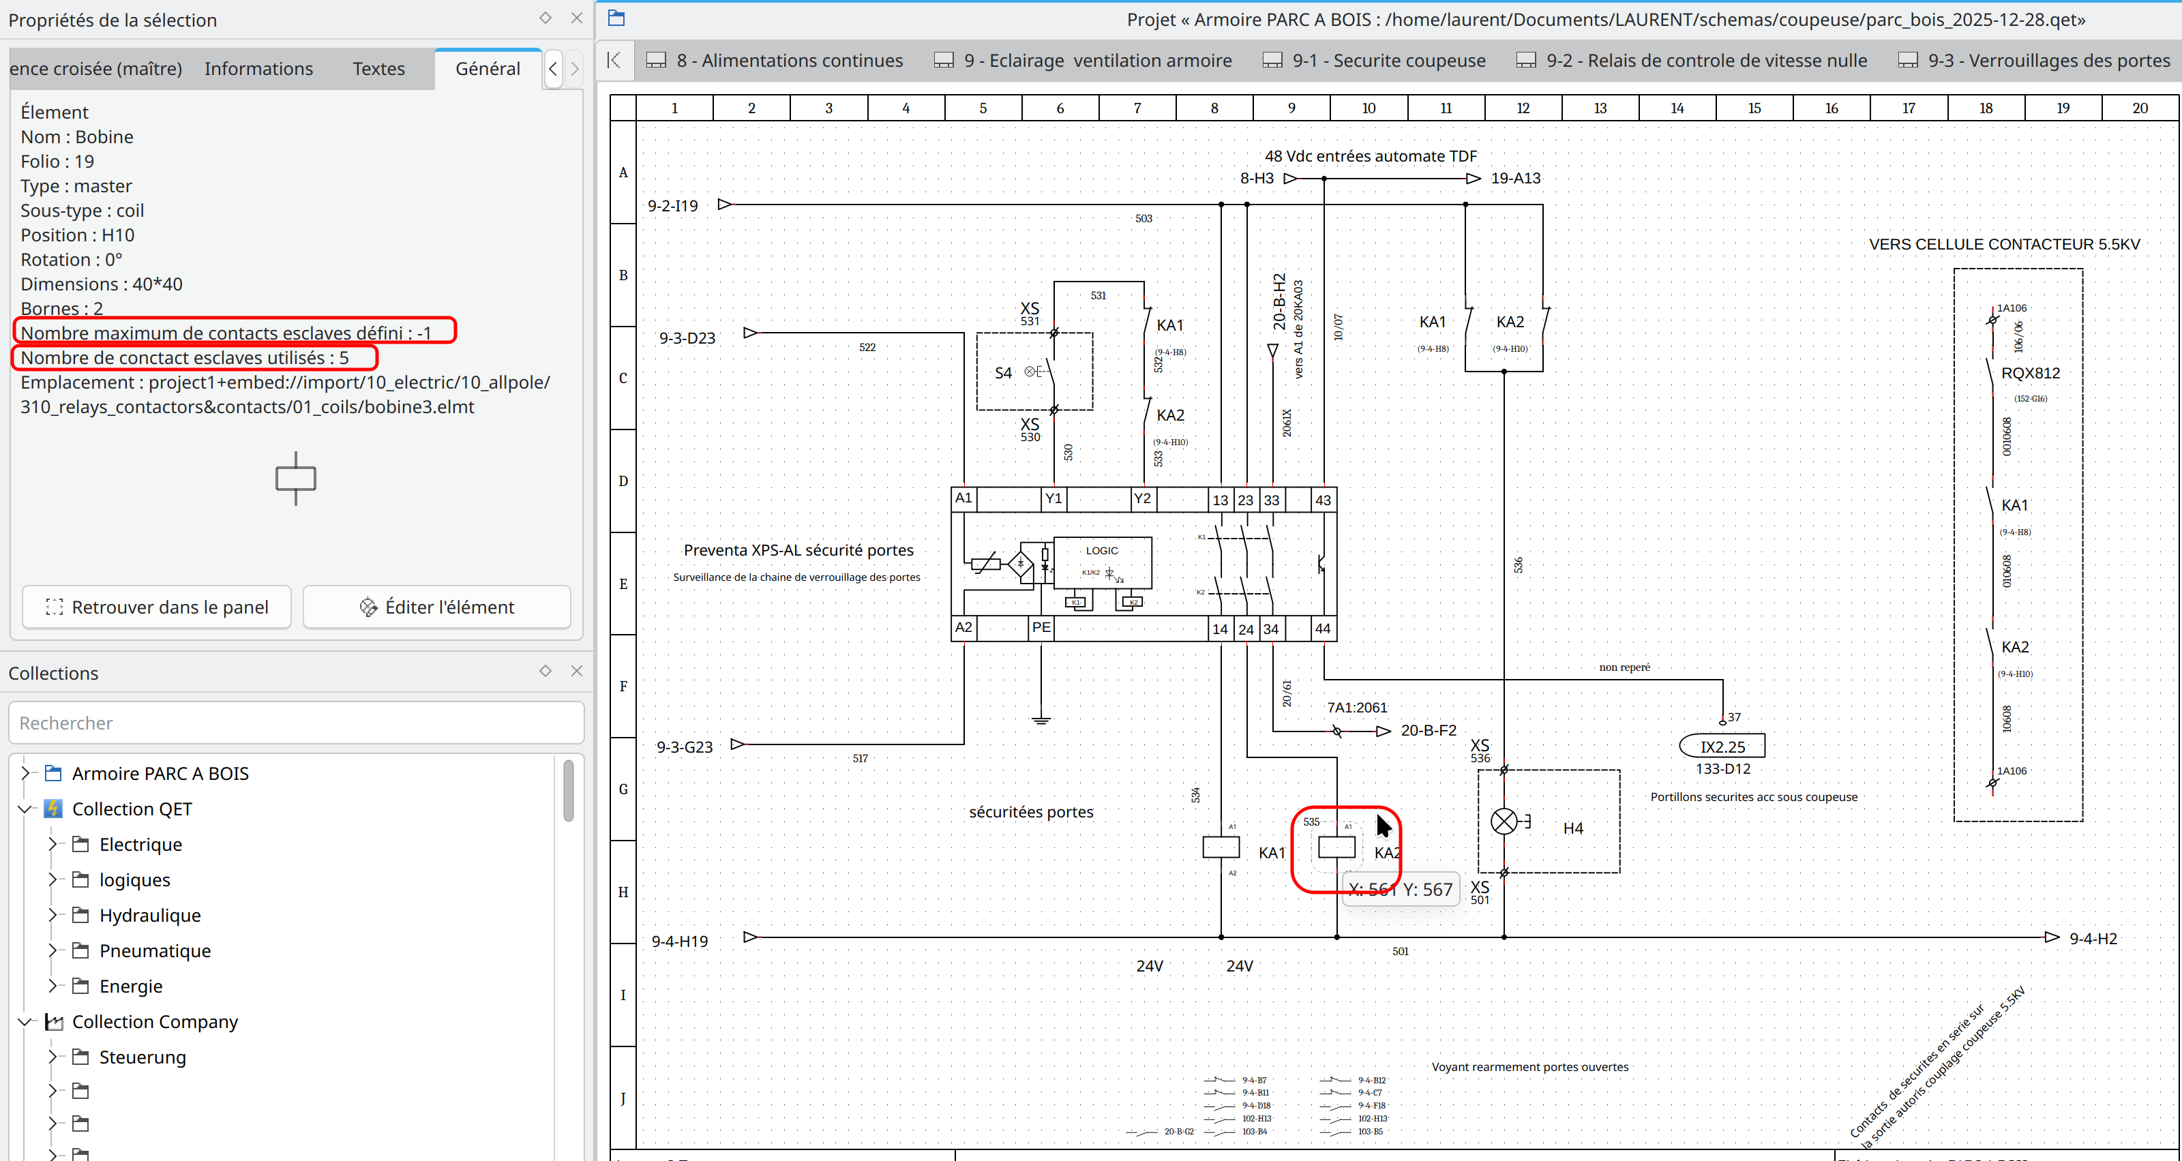Close the Collections panel
This screenshot has width=2182, height=1161.
(577, 671)
